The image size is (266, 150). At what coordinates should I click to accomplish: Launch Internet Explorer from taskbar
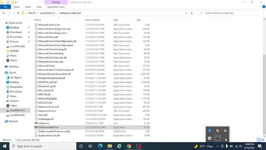tap(119, 146)
